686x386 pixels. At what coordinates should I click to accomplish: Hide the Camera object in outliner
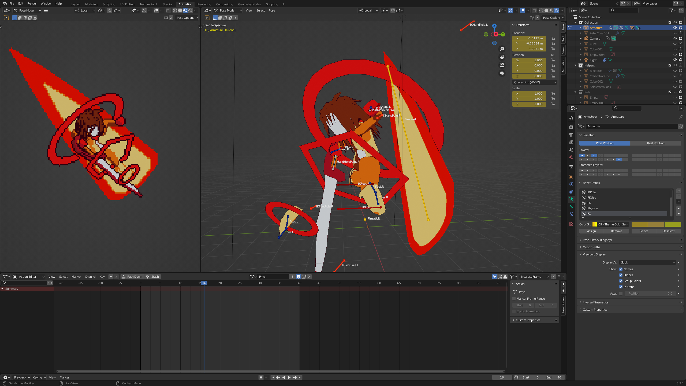(675, 38)
